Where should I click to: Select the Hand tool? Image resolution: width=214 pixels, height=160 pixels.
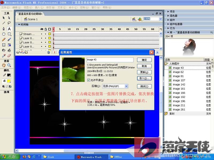[x=4, y=65]
